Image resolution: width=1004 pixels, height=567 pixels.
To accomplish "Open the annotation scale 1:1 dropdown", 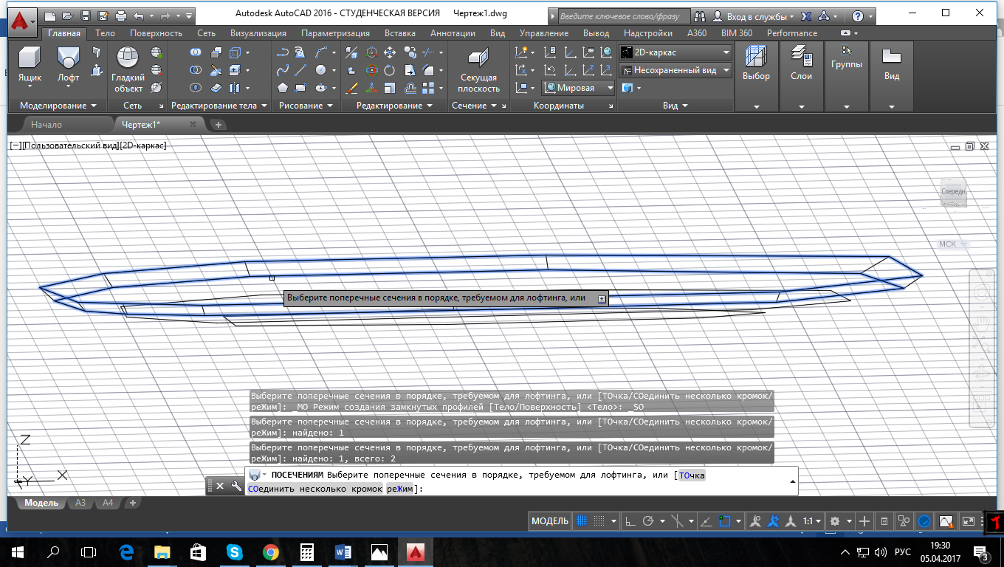I will [812, 521].
